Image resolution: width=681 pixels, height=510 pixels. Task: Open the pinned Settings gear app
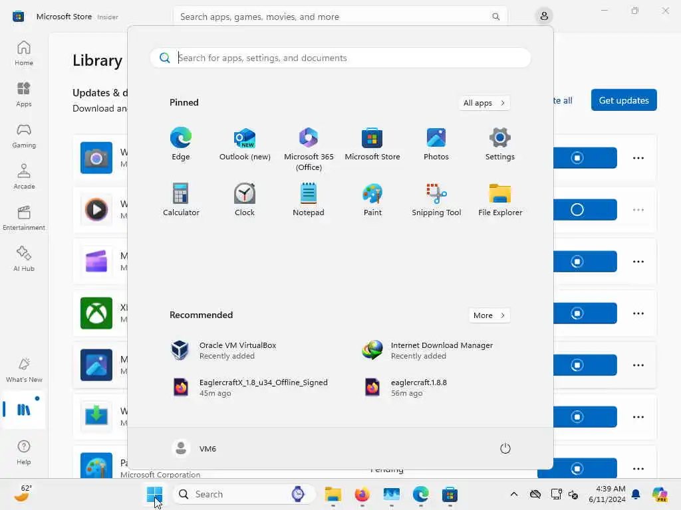point(500,144)
